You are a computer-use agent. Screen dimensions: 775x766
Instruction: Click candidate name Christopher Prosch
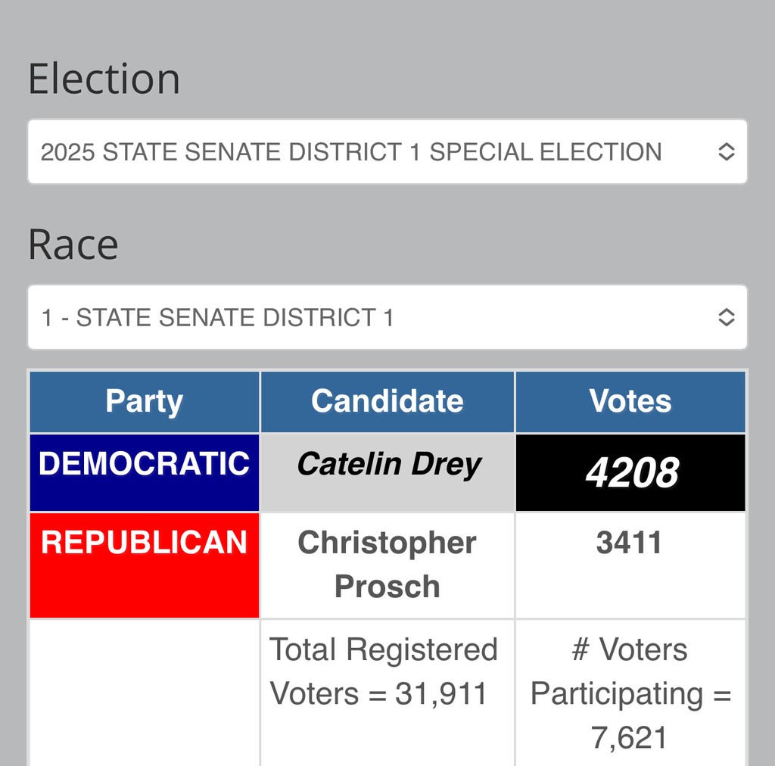coord(387,565)
